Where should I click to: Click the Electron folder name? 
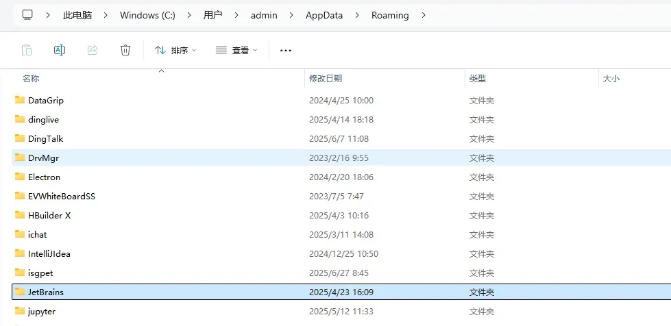click(44, 177)
